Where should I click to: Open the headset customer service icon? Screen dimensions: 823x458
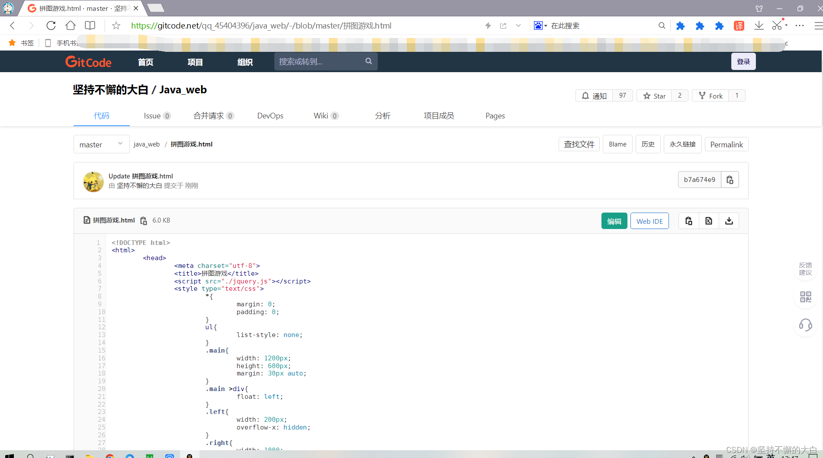click(x=805, y=325)
